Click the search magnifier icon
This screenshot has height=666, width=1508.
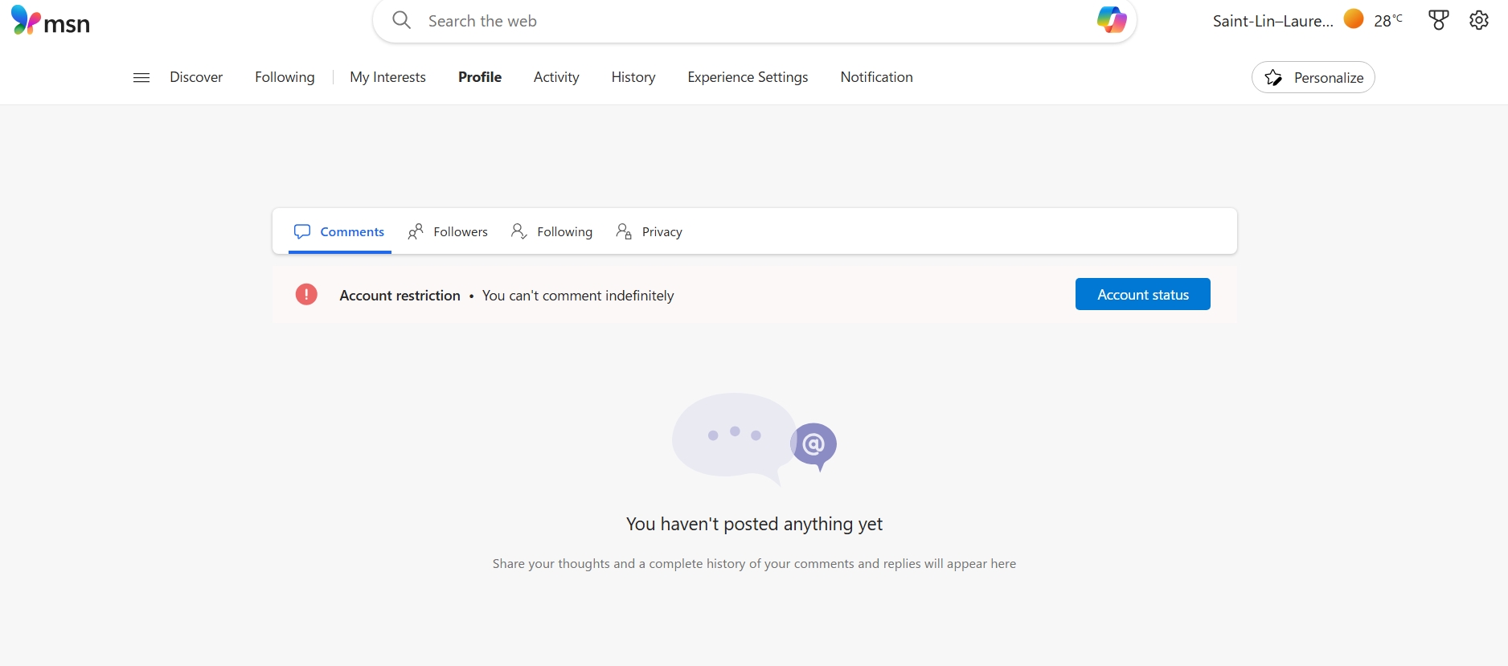pos(401,20)
